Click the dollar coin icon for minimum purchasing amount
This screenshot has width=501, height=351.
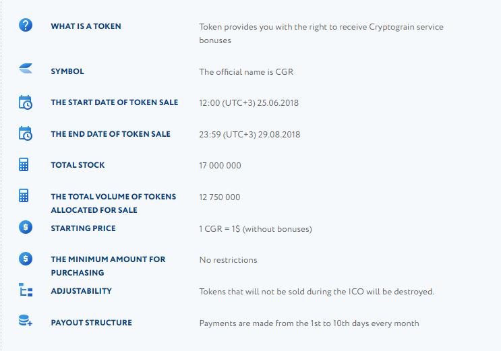click(26, 259)
